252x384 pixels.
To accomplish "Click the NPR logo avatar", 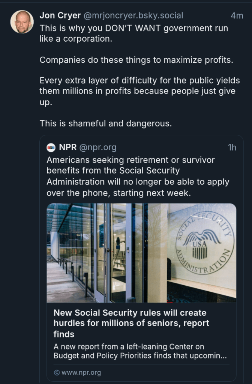I will [x=51, y=148].
